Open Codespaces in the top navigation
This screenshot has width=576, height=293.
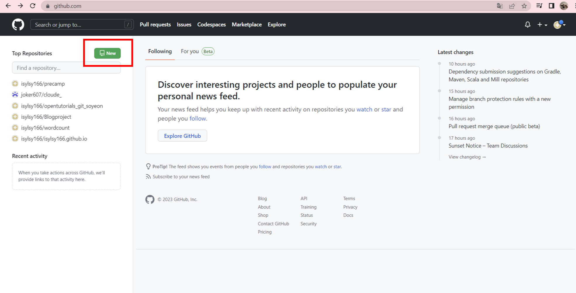click(212, 24)
